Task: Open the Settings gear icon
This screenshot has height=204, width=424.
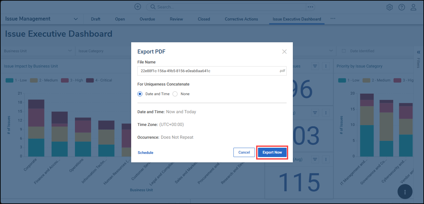Action: pyautogui.click(x=389, y=7)
